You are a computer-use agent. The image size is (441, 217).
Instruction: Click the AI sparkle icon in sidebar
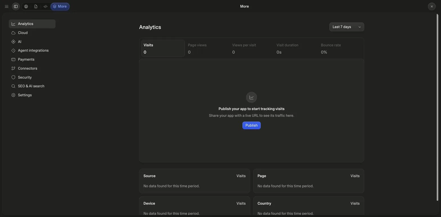pos(13,42)
